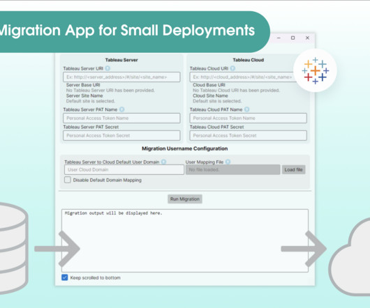
Task: Click the User Cloud Domain input
Action: (x=124, y=169)
